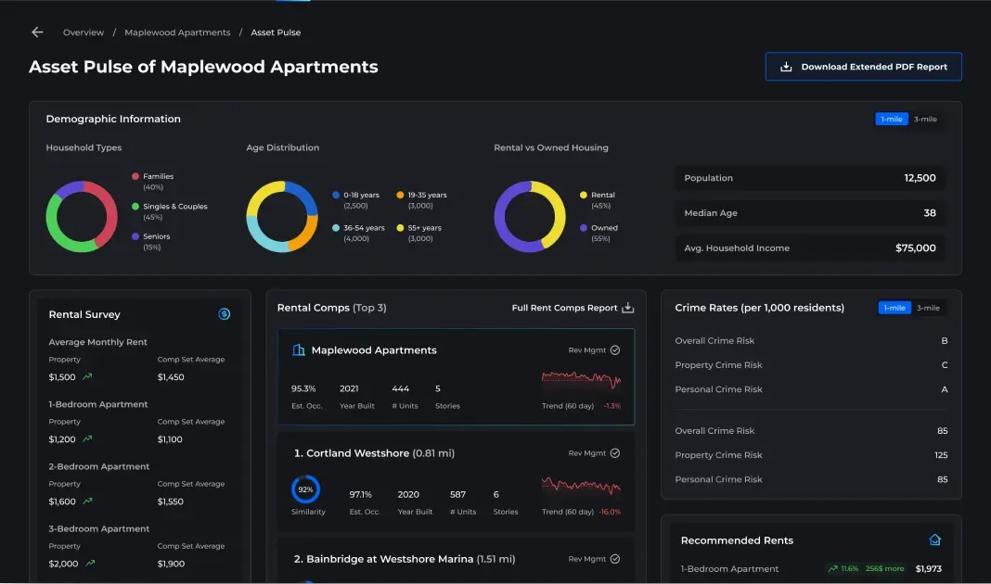Open the Maplewood Apartments breadcrumb
The image size is (991, 584).
[177, 32]
